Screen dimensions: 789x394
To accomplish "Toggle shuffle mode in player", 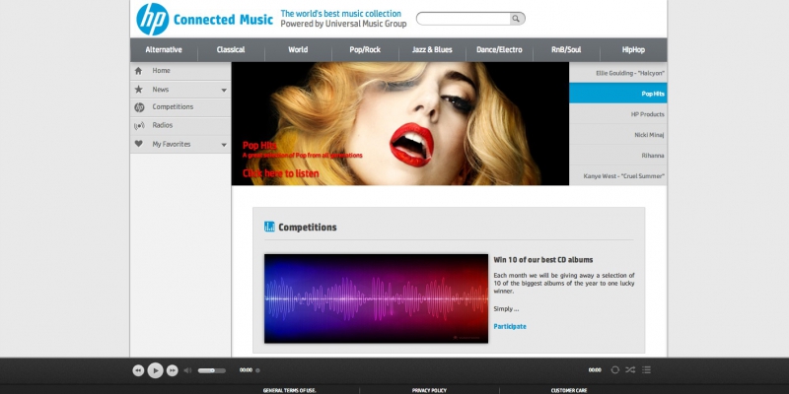I will [x=630, y=370].
